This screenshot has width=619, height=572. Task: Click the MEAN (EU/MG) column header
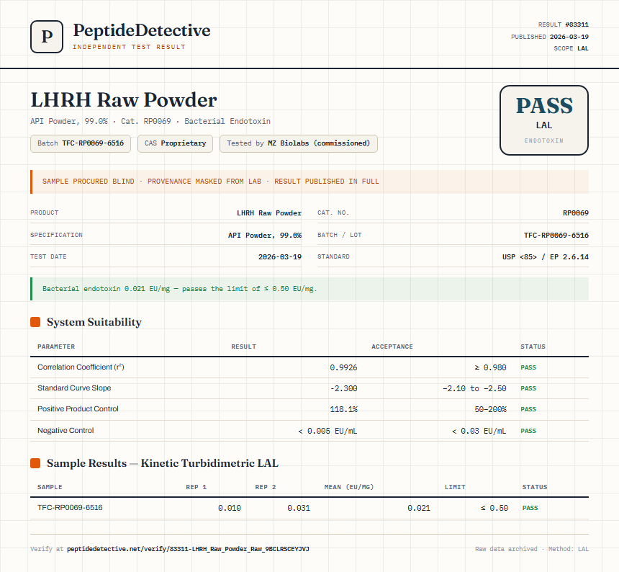349,487
